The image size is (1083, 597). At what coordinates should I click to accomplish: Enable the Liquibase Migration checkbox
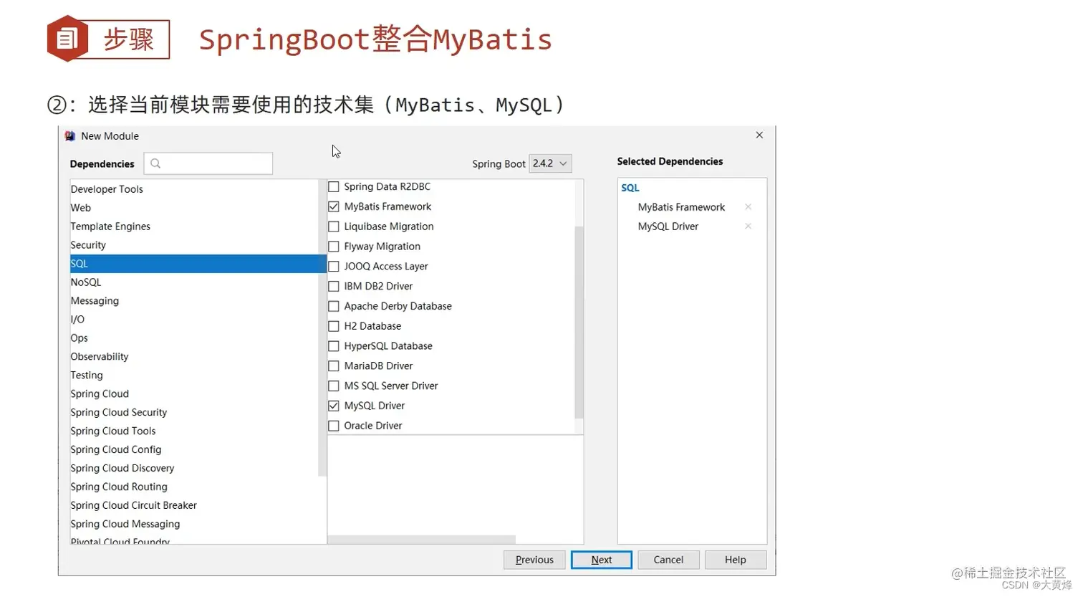(334, 226)
